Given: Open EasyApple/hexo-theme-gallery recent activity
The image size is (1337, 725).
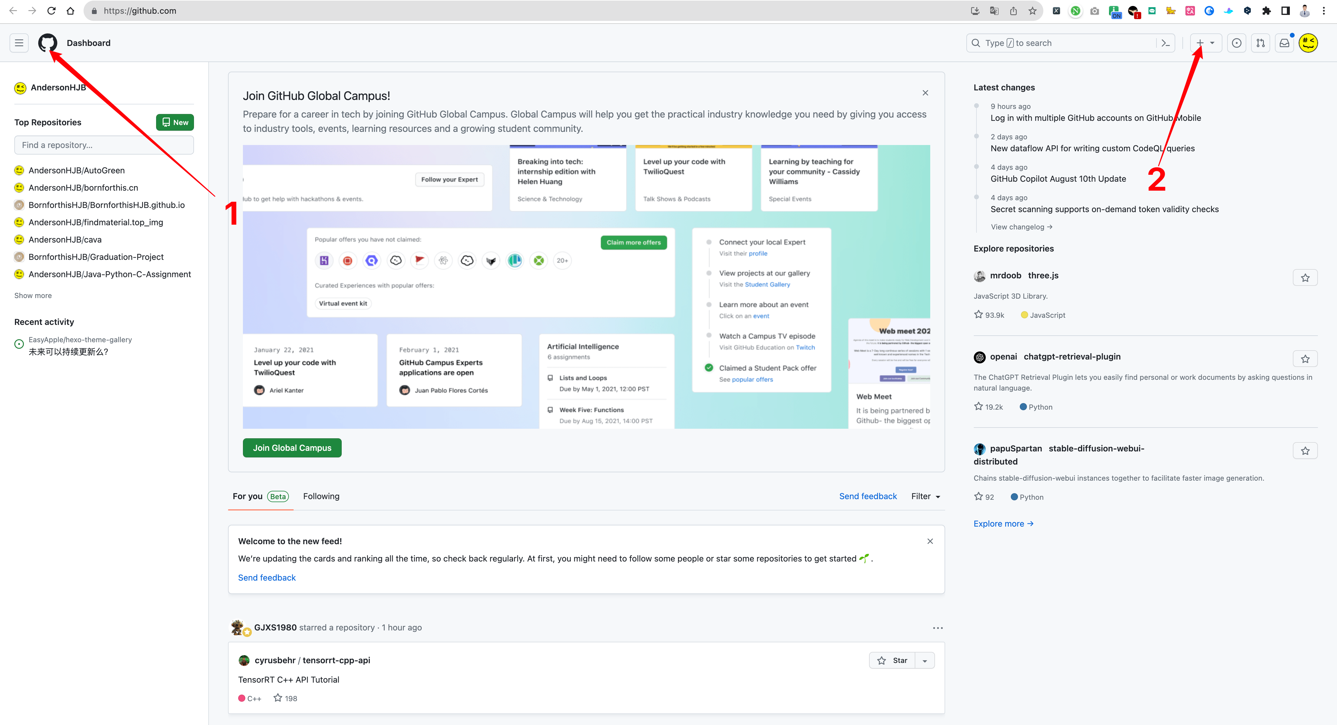Looking at the screenshot, I should click(81, 340).
